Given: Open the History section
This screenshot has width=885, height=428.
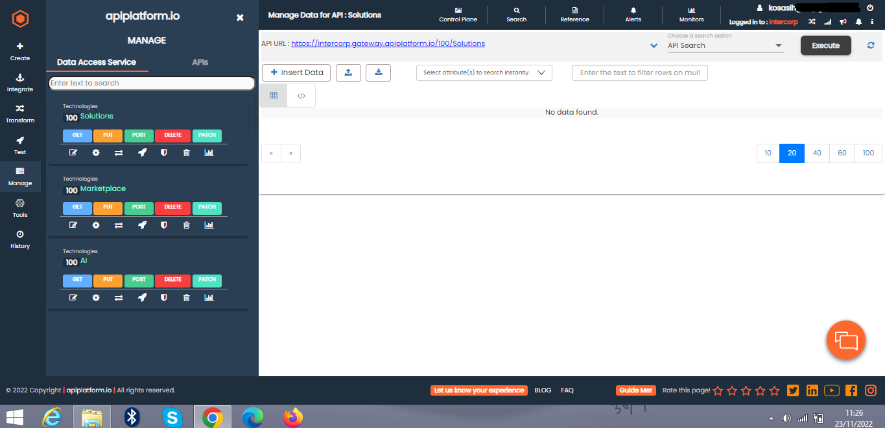Looking at the screenshot, I should [20, 239].
